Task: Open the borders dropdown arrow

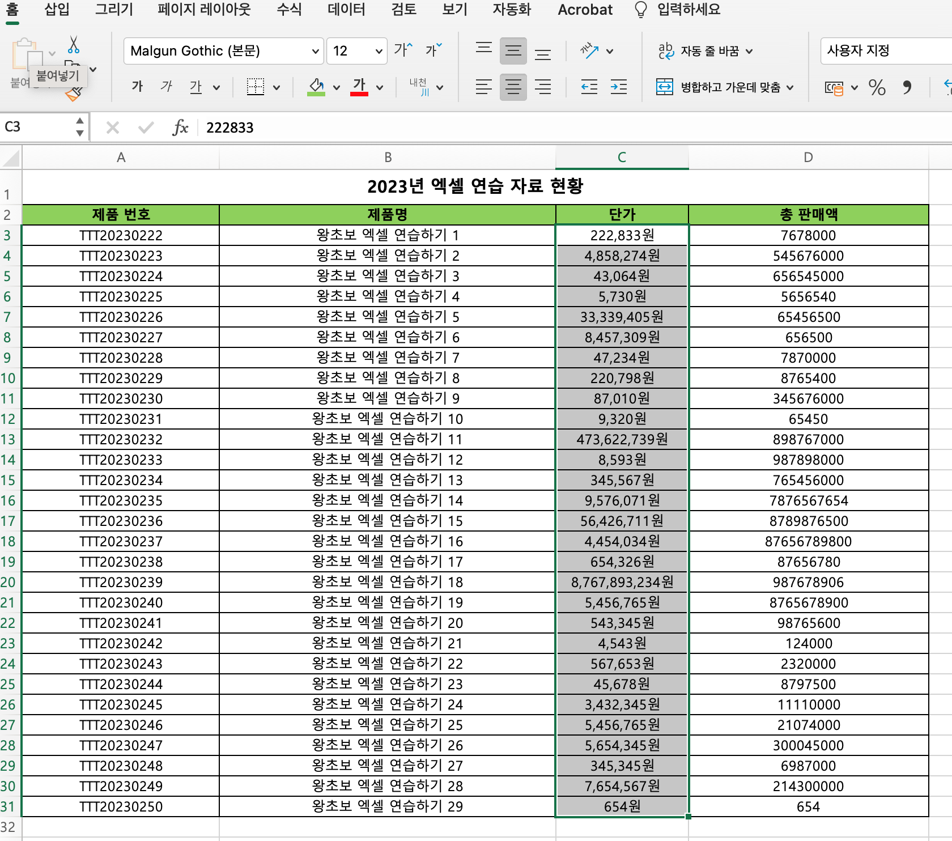Action: tap(277, 87)
